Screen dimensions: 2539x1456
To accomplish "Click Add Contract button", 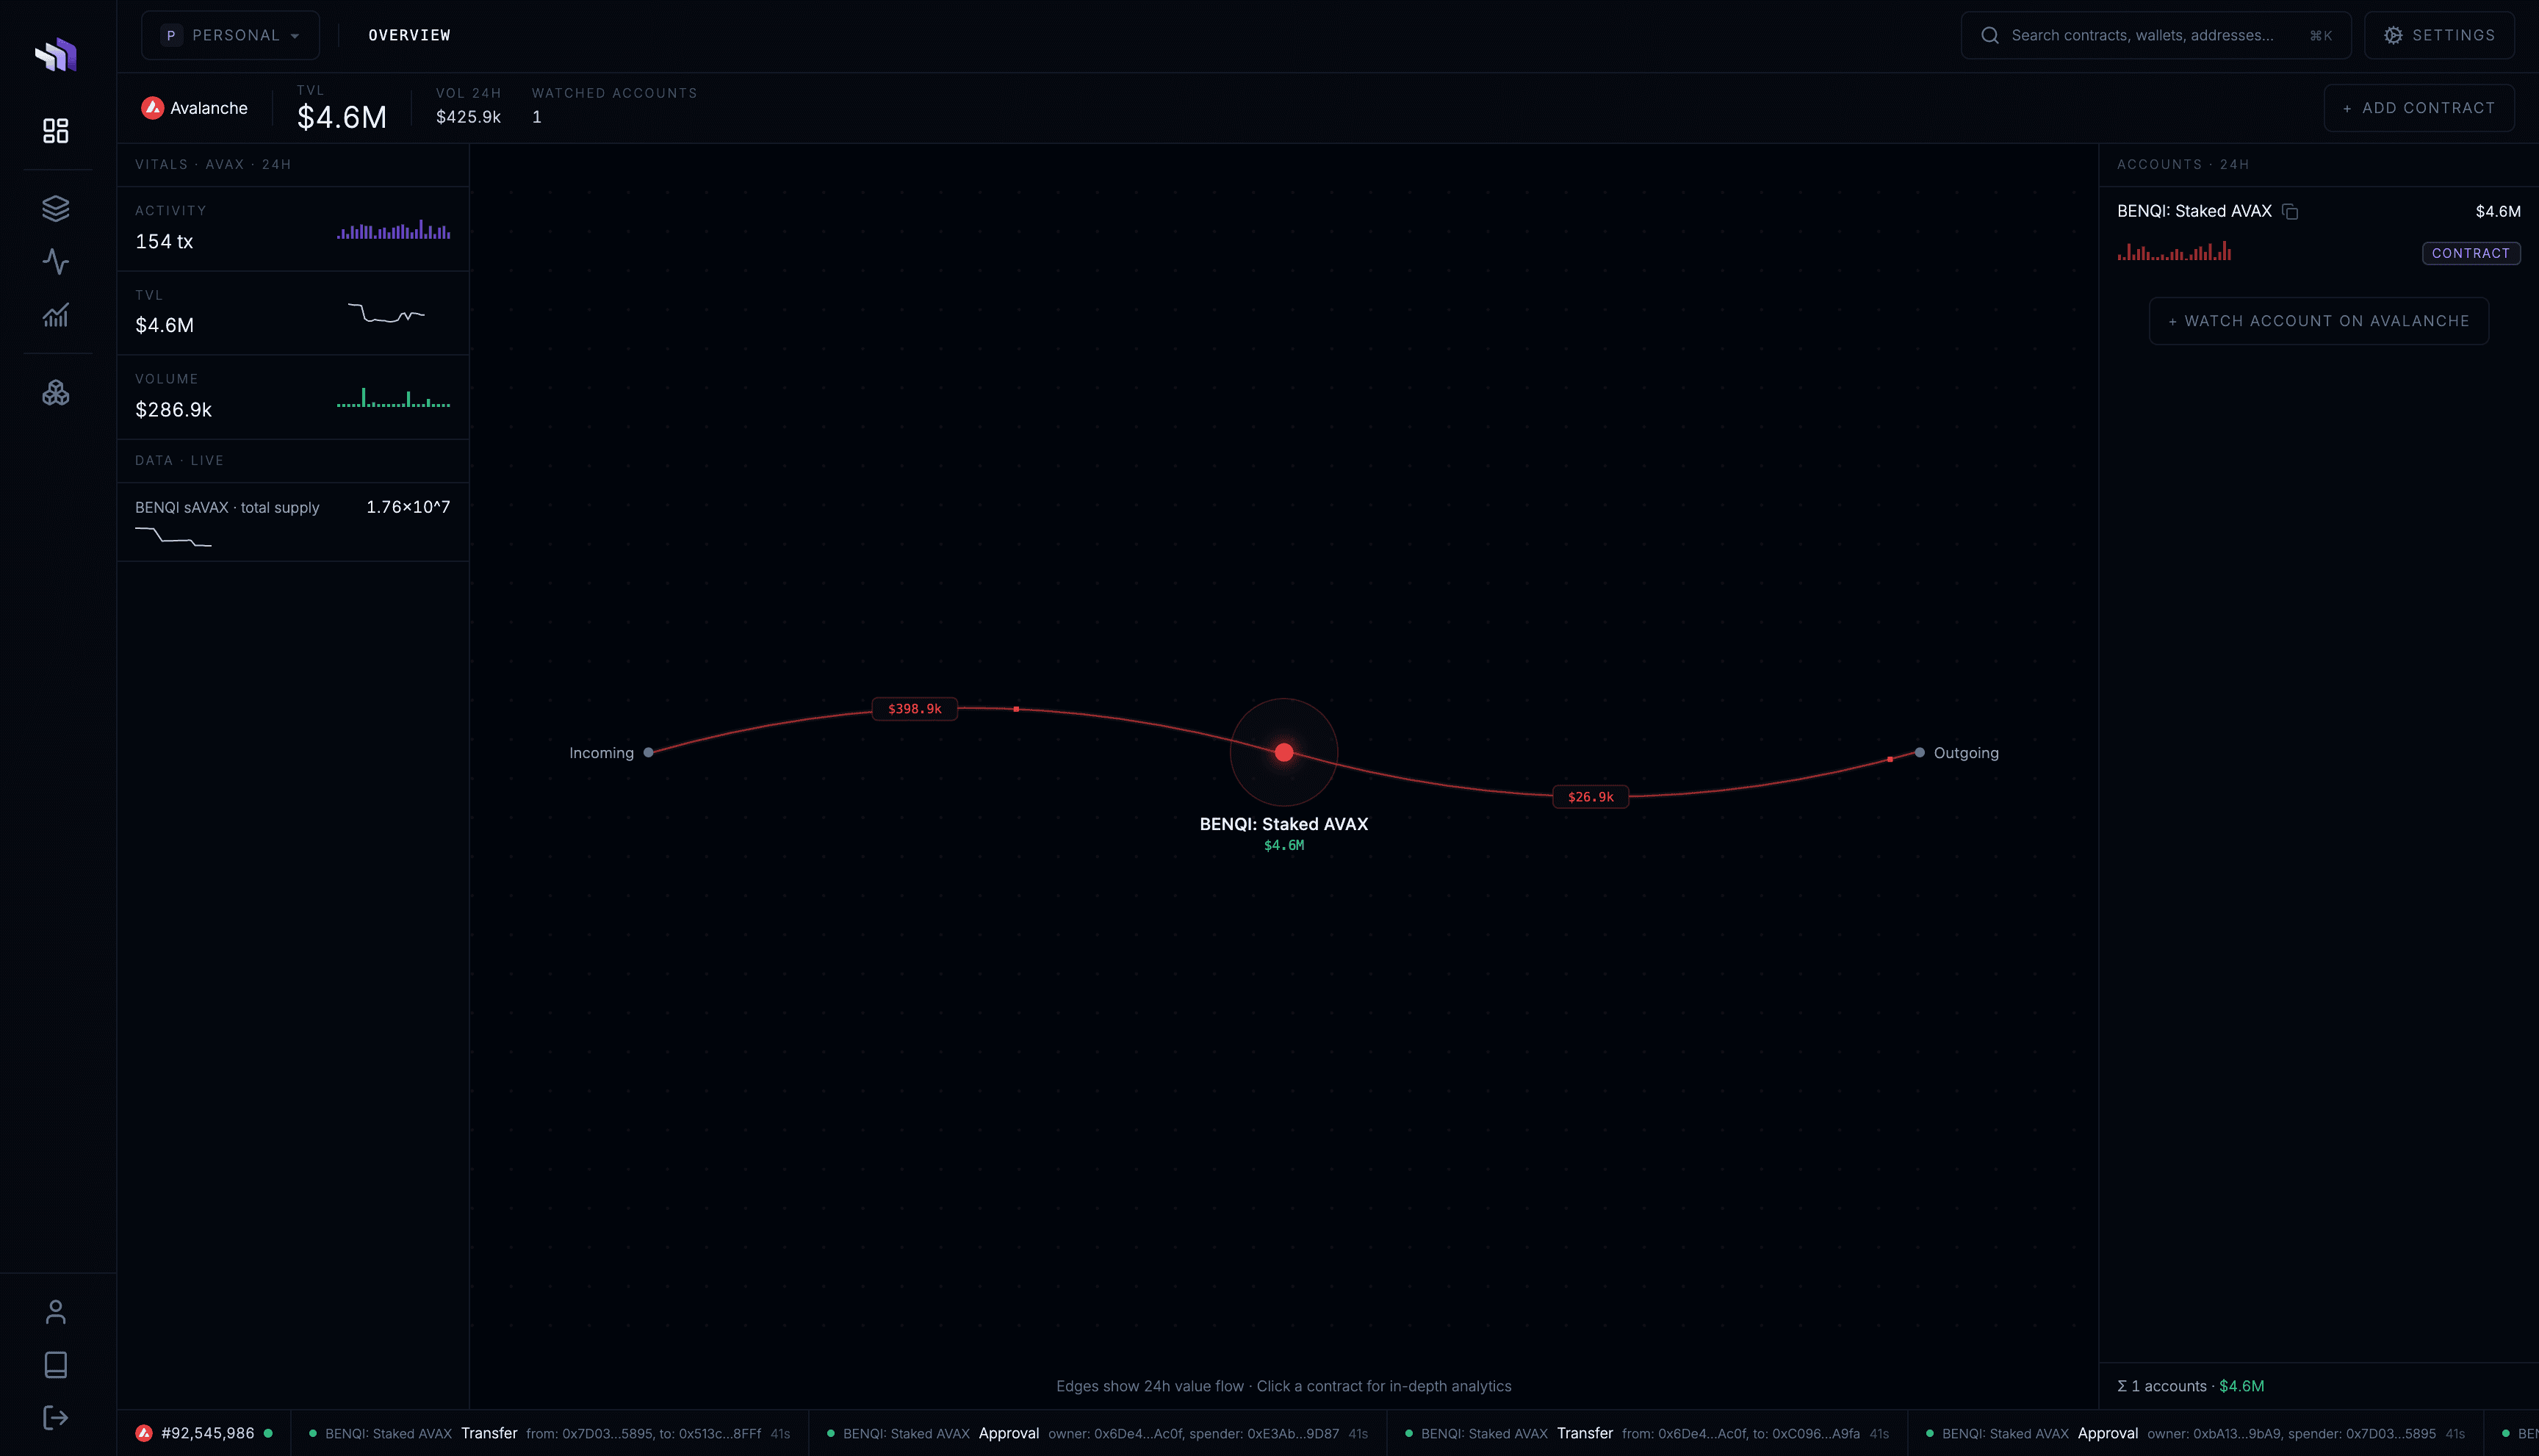I will (x=2419, y=108).
